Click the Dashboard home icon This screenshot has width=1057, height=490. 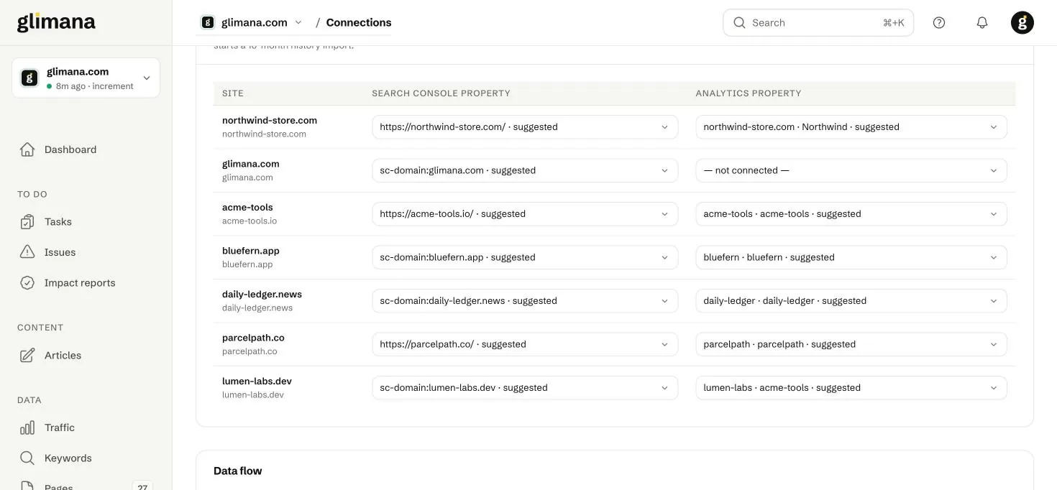pos(27,149)
